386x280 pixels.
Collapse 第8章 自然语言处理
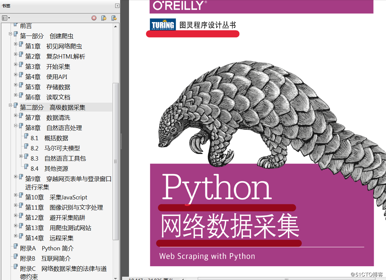click(x=16, y=125)
